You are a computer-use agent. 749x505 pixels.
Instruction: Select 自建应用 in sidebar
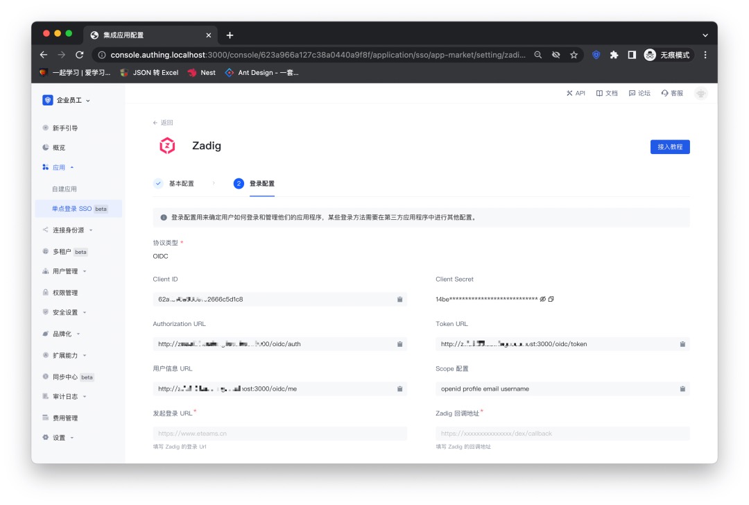pos(64,189)
